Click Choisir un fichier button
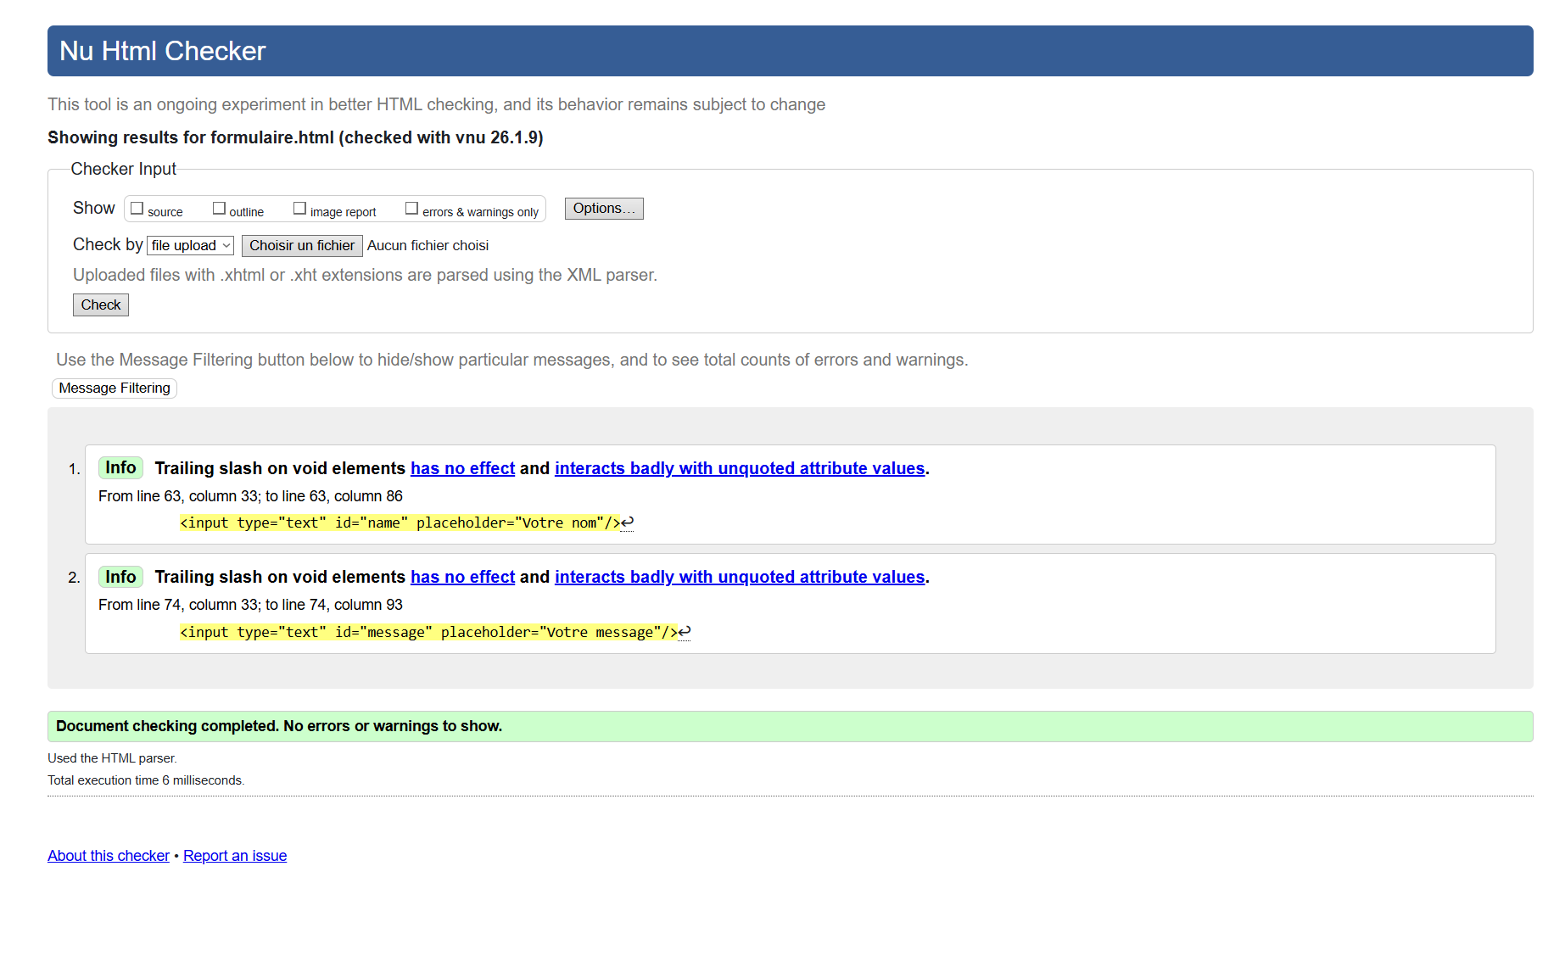 302,246
